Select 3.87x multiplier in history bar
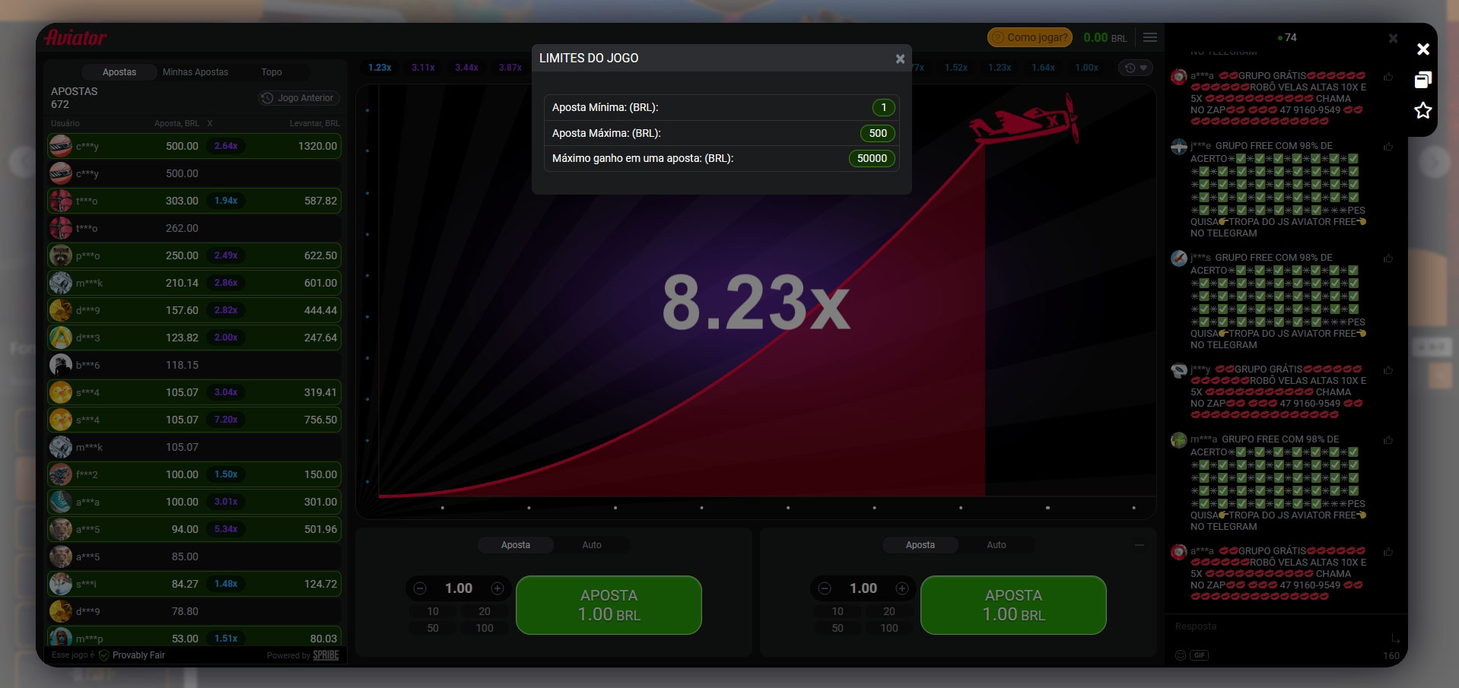Screen dimensions: 1459x688 click(x=510, y=68)
